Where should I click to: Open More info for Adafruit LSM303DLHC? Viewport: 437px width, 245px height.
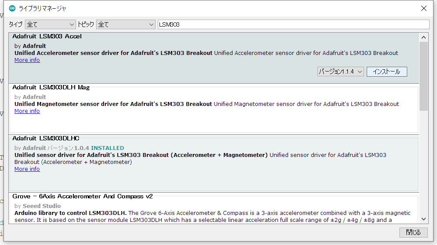27,169
